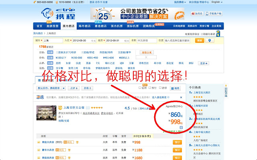Tick the 验票 checkbox
Viewport: 257px width, 160px height.
click(x=160, y=88)
